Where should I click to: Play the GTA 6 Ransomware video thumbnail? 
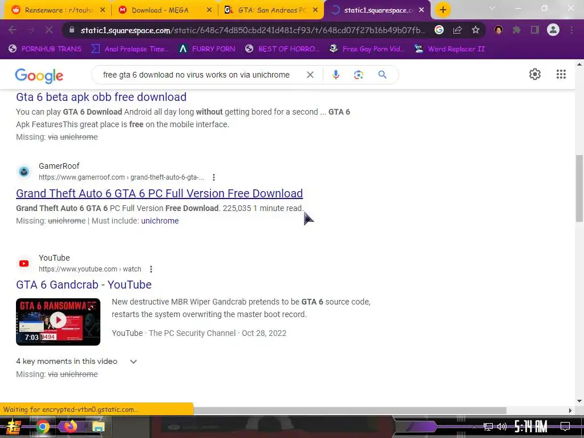coord(58,322)
